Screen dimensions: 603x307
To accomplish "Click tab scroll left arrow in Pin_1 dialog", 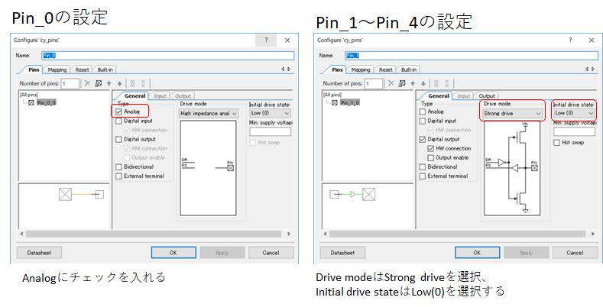I will click(586, 69).
